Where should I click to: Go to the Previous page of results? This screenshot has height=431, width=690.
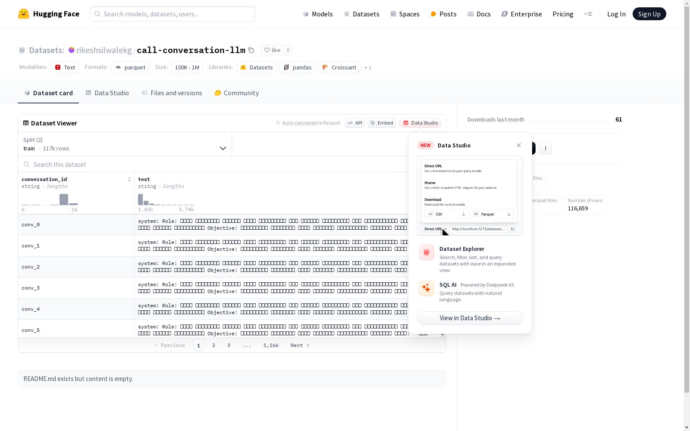(169, 345)
